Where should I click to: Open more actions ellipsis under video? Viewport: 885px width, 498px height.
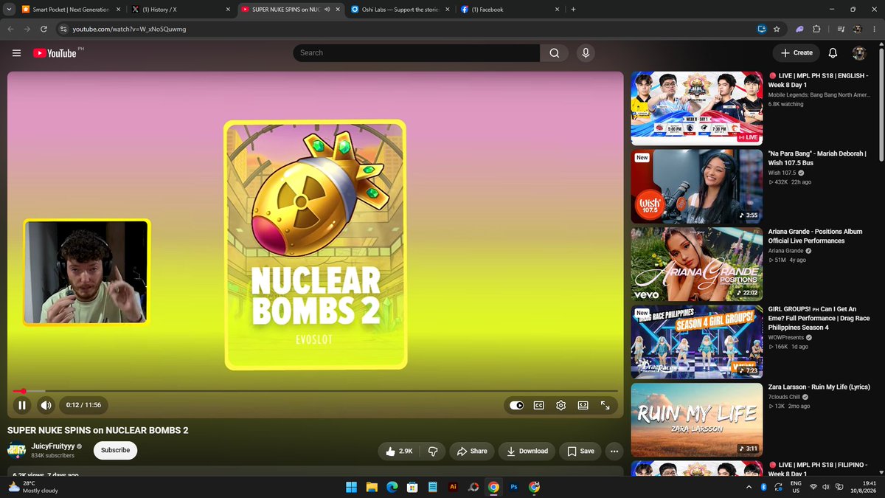tap(614, 451)
